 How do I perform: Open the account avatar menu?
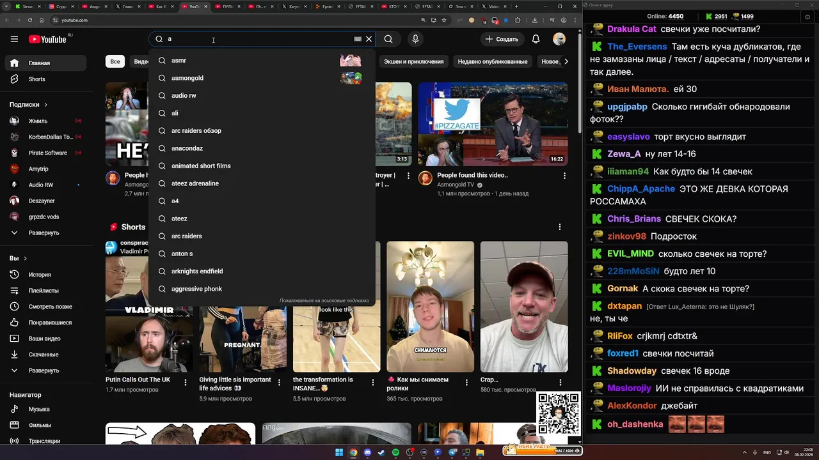coord(559,39)
